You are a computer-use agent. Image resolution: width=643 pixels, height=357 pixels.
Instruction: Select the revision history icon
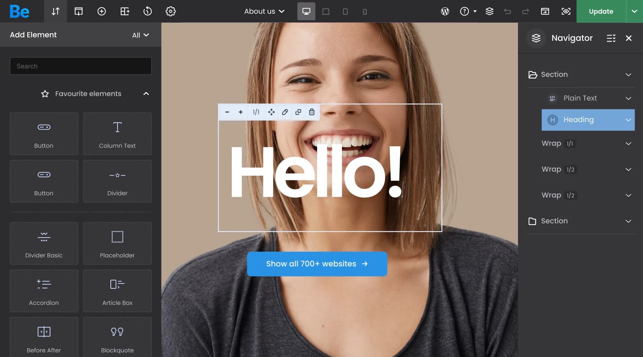click(147, 11)
